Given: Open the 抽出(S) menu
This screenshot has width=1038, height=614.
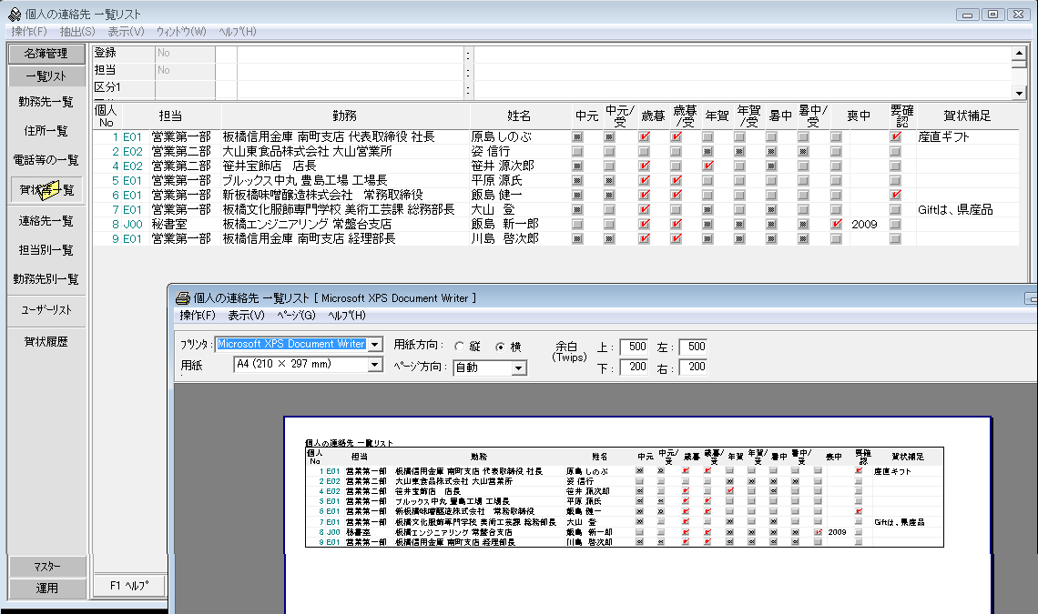Looking at the screenshot, I should [77, 32].
